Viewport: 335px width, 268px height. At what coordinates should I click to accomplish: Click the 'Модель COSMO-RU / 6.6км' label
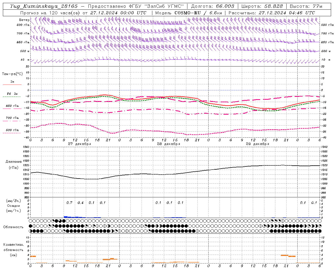pyautogui.click(x=188, y=13)
